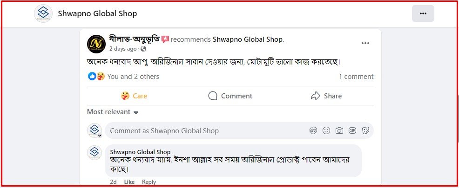Expand the 'Most relevant' comment sorting dropdown

(x=113, y=112)
